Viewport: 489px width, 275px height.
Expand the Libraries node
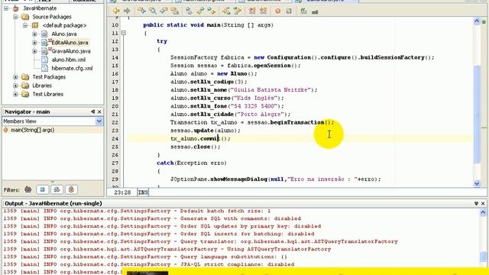(15, 86)
